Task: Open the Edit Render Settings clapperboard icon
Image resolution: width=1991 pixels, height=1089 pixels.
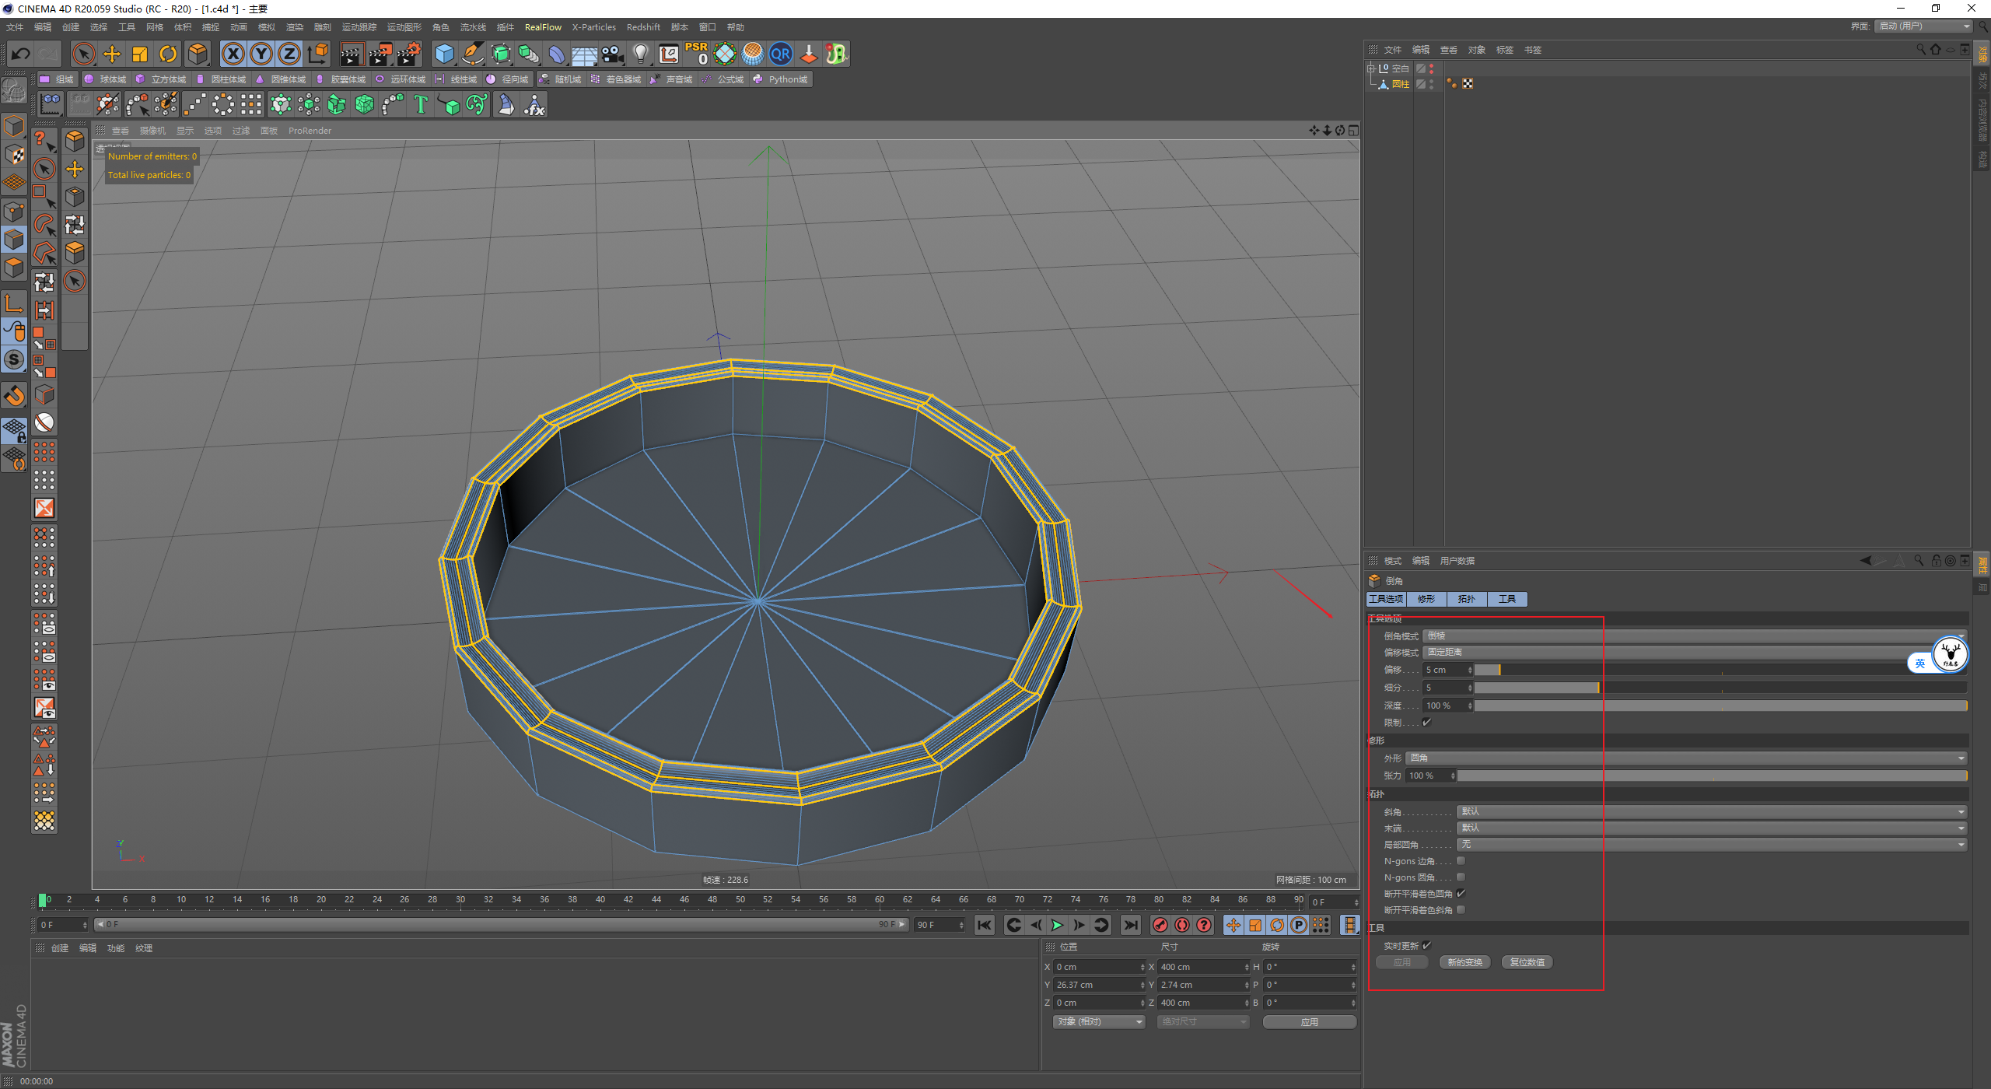Action: 408,54
